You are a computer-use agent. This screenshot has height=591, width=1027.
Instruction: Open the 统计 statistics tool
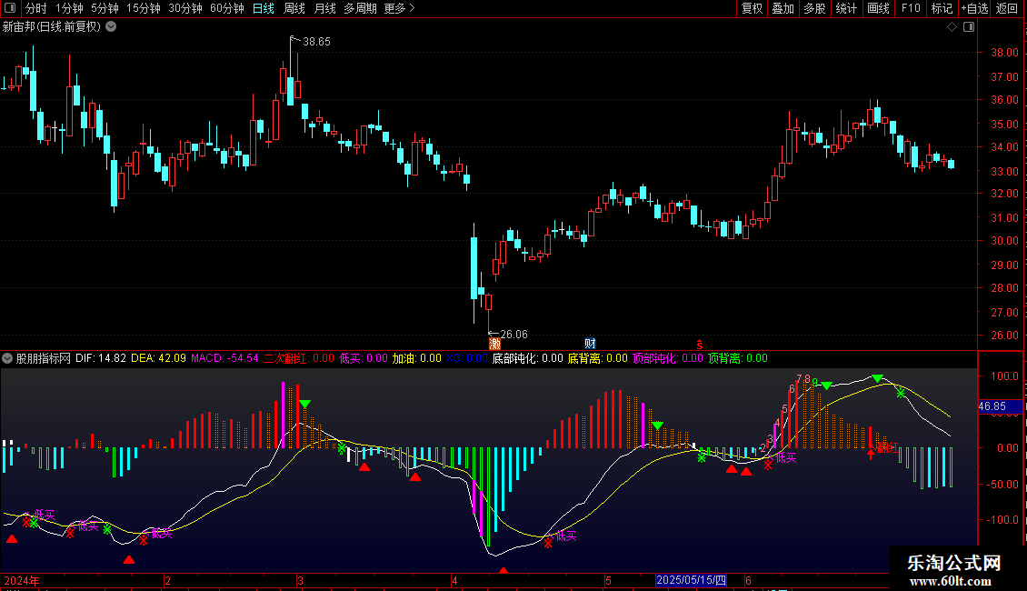coord(845,8)
